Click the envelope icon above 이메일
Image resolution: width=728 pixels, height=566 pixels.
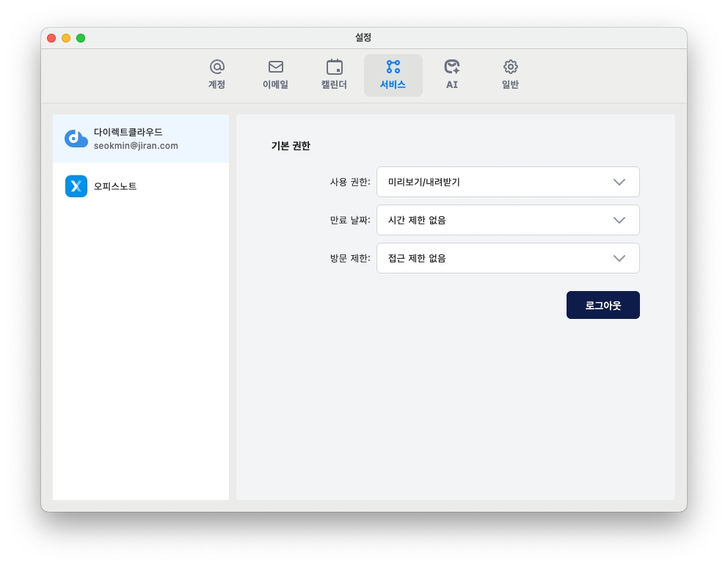(x=276, y=67)
